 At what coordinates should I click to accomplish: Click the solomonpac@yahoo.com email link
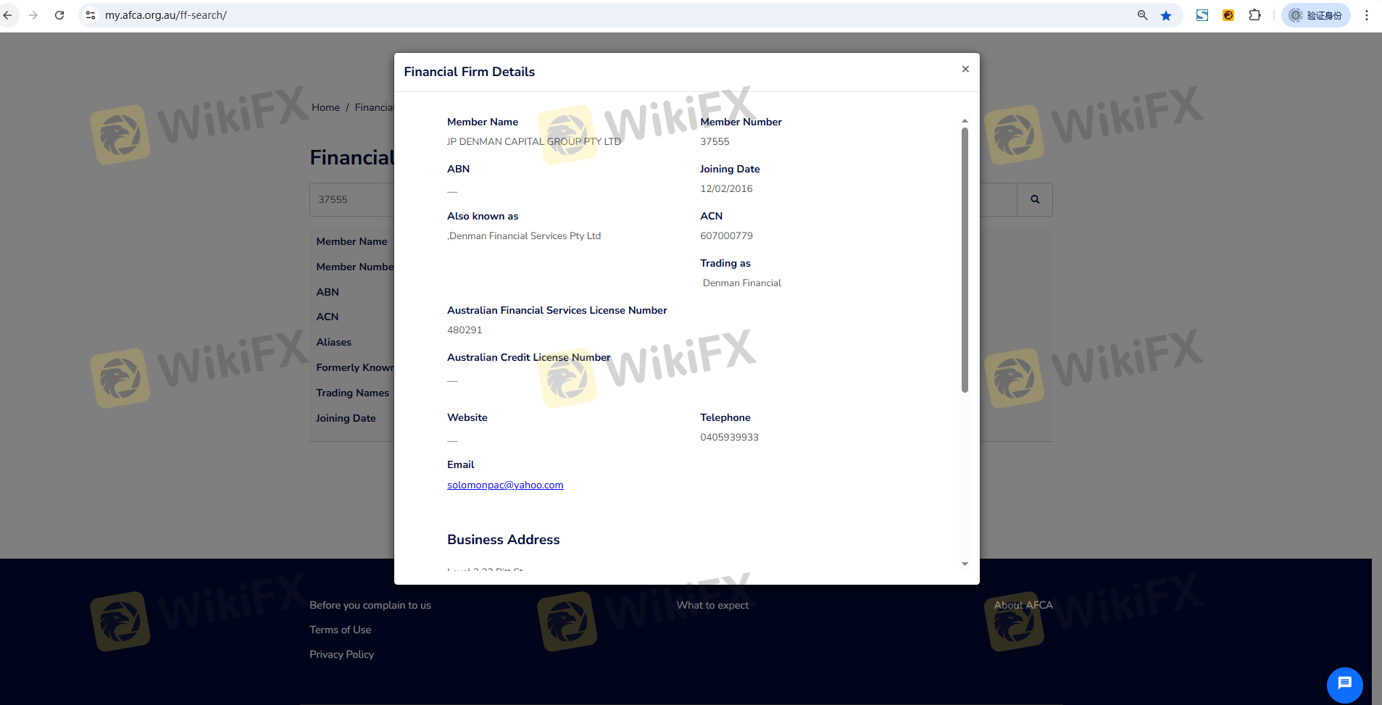pyautogui.click(x=504, y=485)
